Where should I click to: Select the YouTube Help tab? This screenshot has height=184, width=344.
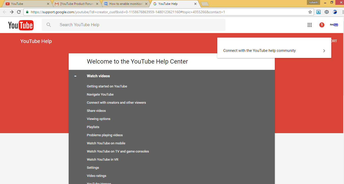tap(175, 4)
